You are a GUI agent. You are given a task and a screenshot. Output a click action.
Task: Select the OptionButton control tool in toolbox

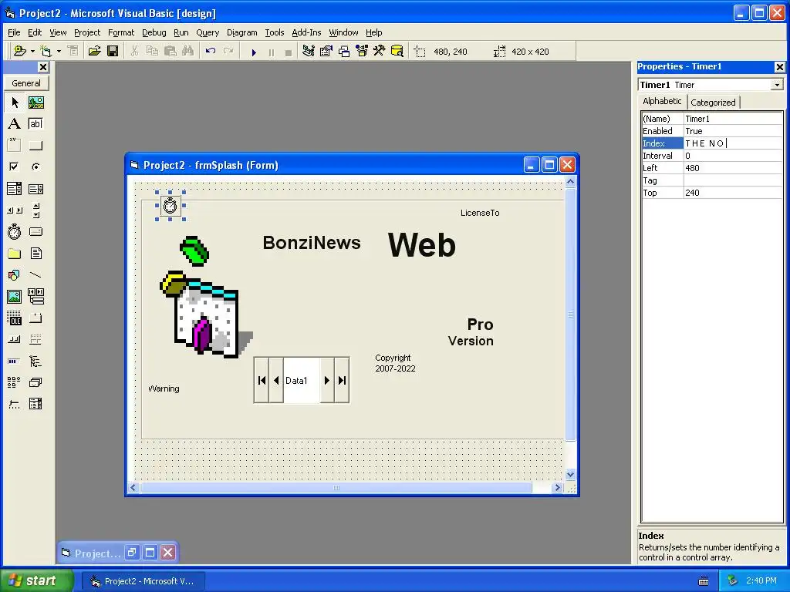pyautogui.click(x=35, y=166)
